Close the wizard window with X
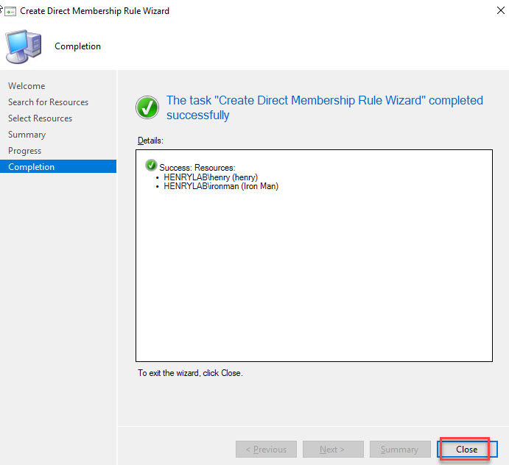 [x=490, y=11]
